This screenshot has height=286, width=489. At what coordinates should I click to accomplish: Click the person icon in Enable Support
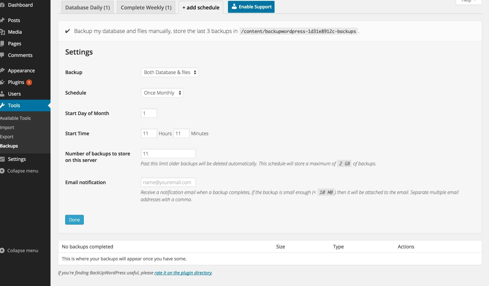[x=234, y=7]
